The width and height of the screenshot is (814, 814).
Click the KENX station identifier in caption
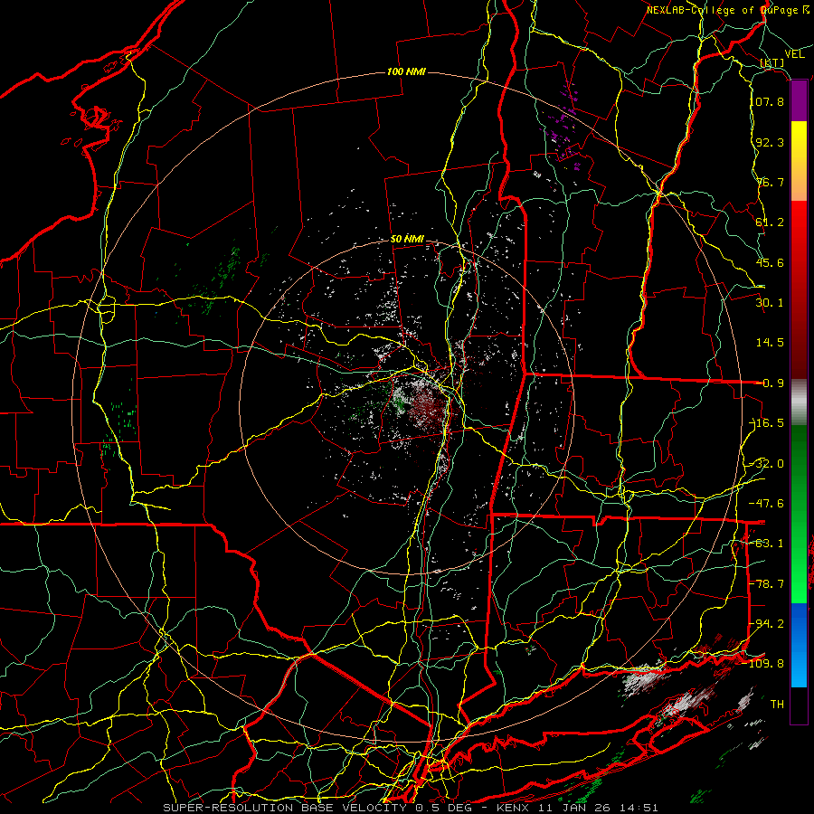pyautogui.click(x=513, y=808)
